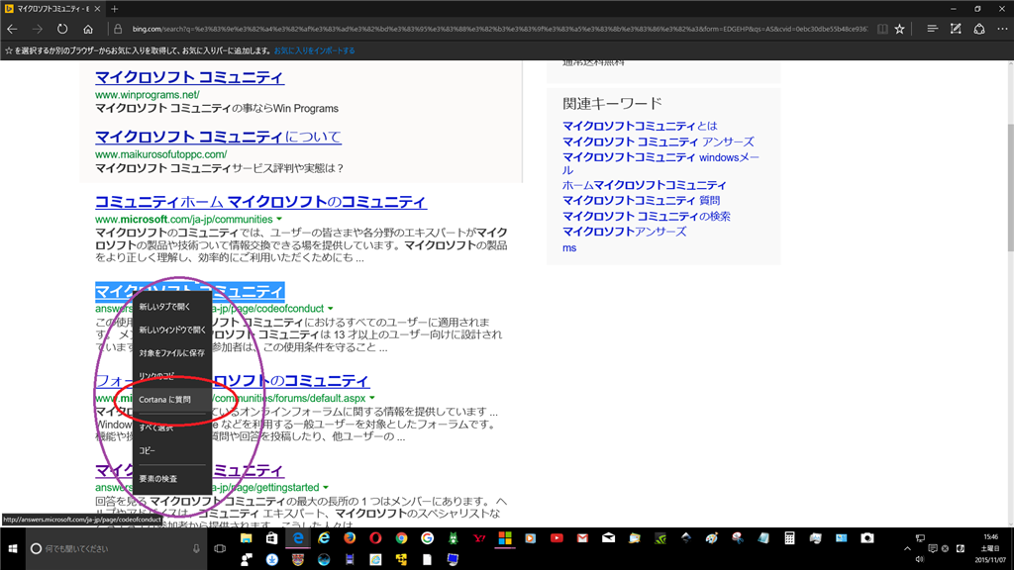
Task: Launch Opera from the taskbar
Action: [375, 538]
